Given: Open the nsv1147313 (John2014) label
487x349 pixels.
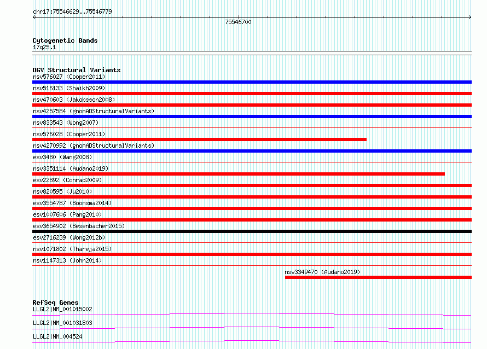Looking at the screenshot, I should pos(67,260).
